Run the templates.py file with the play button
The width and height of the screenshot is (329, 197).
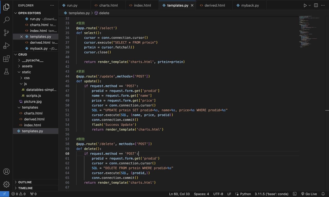(305, 5)
